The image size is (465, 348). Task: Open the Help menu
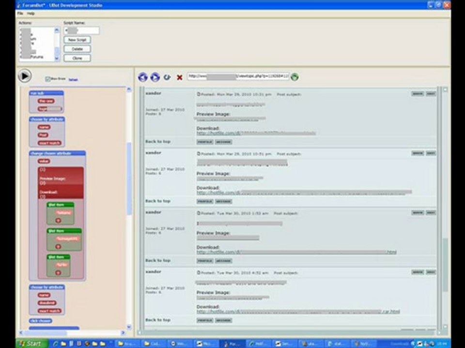pos(31,14)
